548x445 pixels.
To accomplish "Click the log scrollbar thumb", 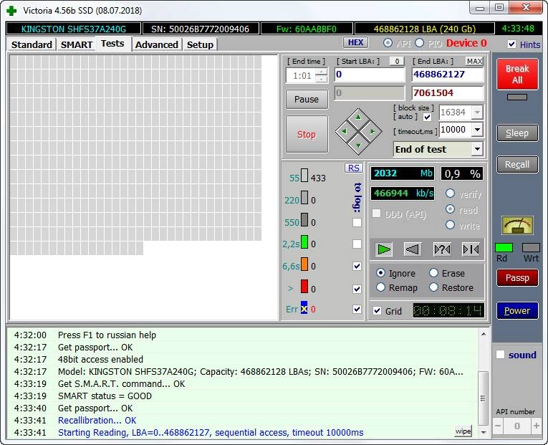I will (x=484, y=398).
